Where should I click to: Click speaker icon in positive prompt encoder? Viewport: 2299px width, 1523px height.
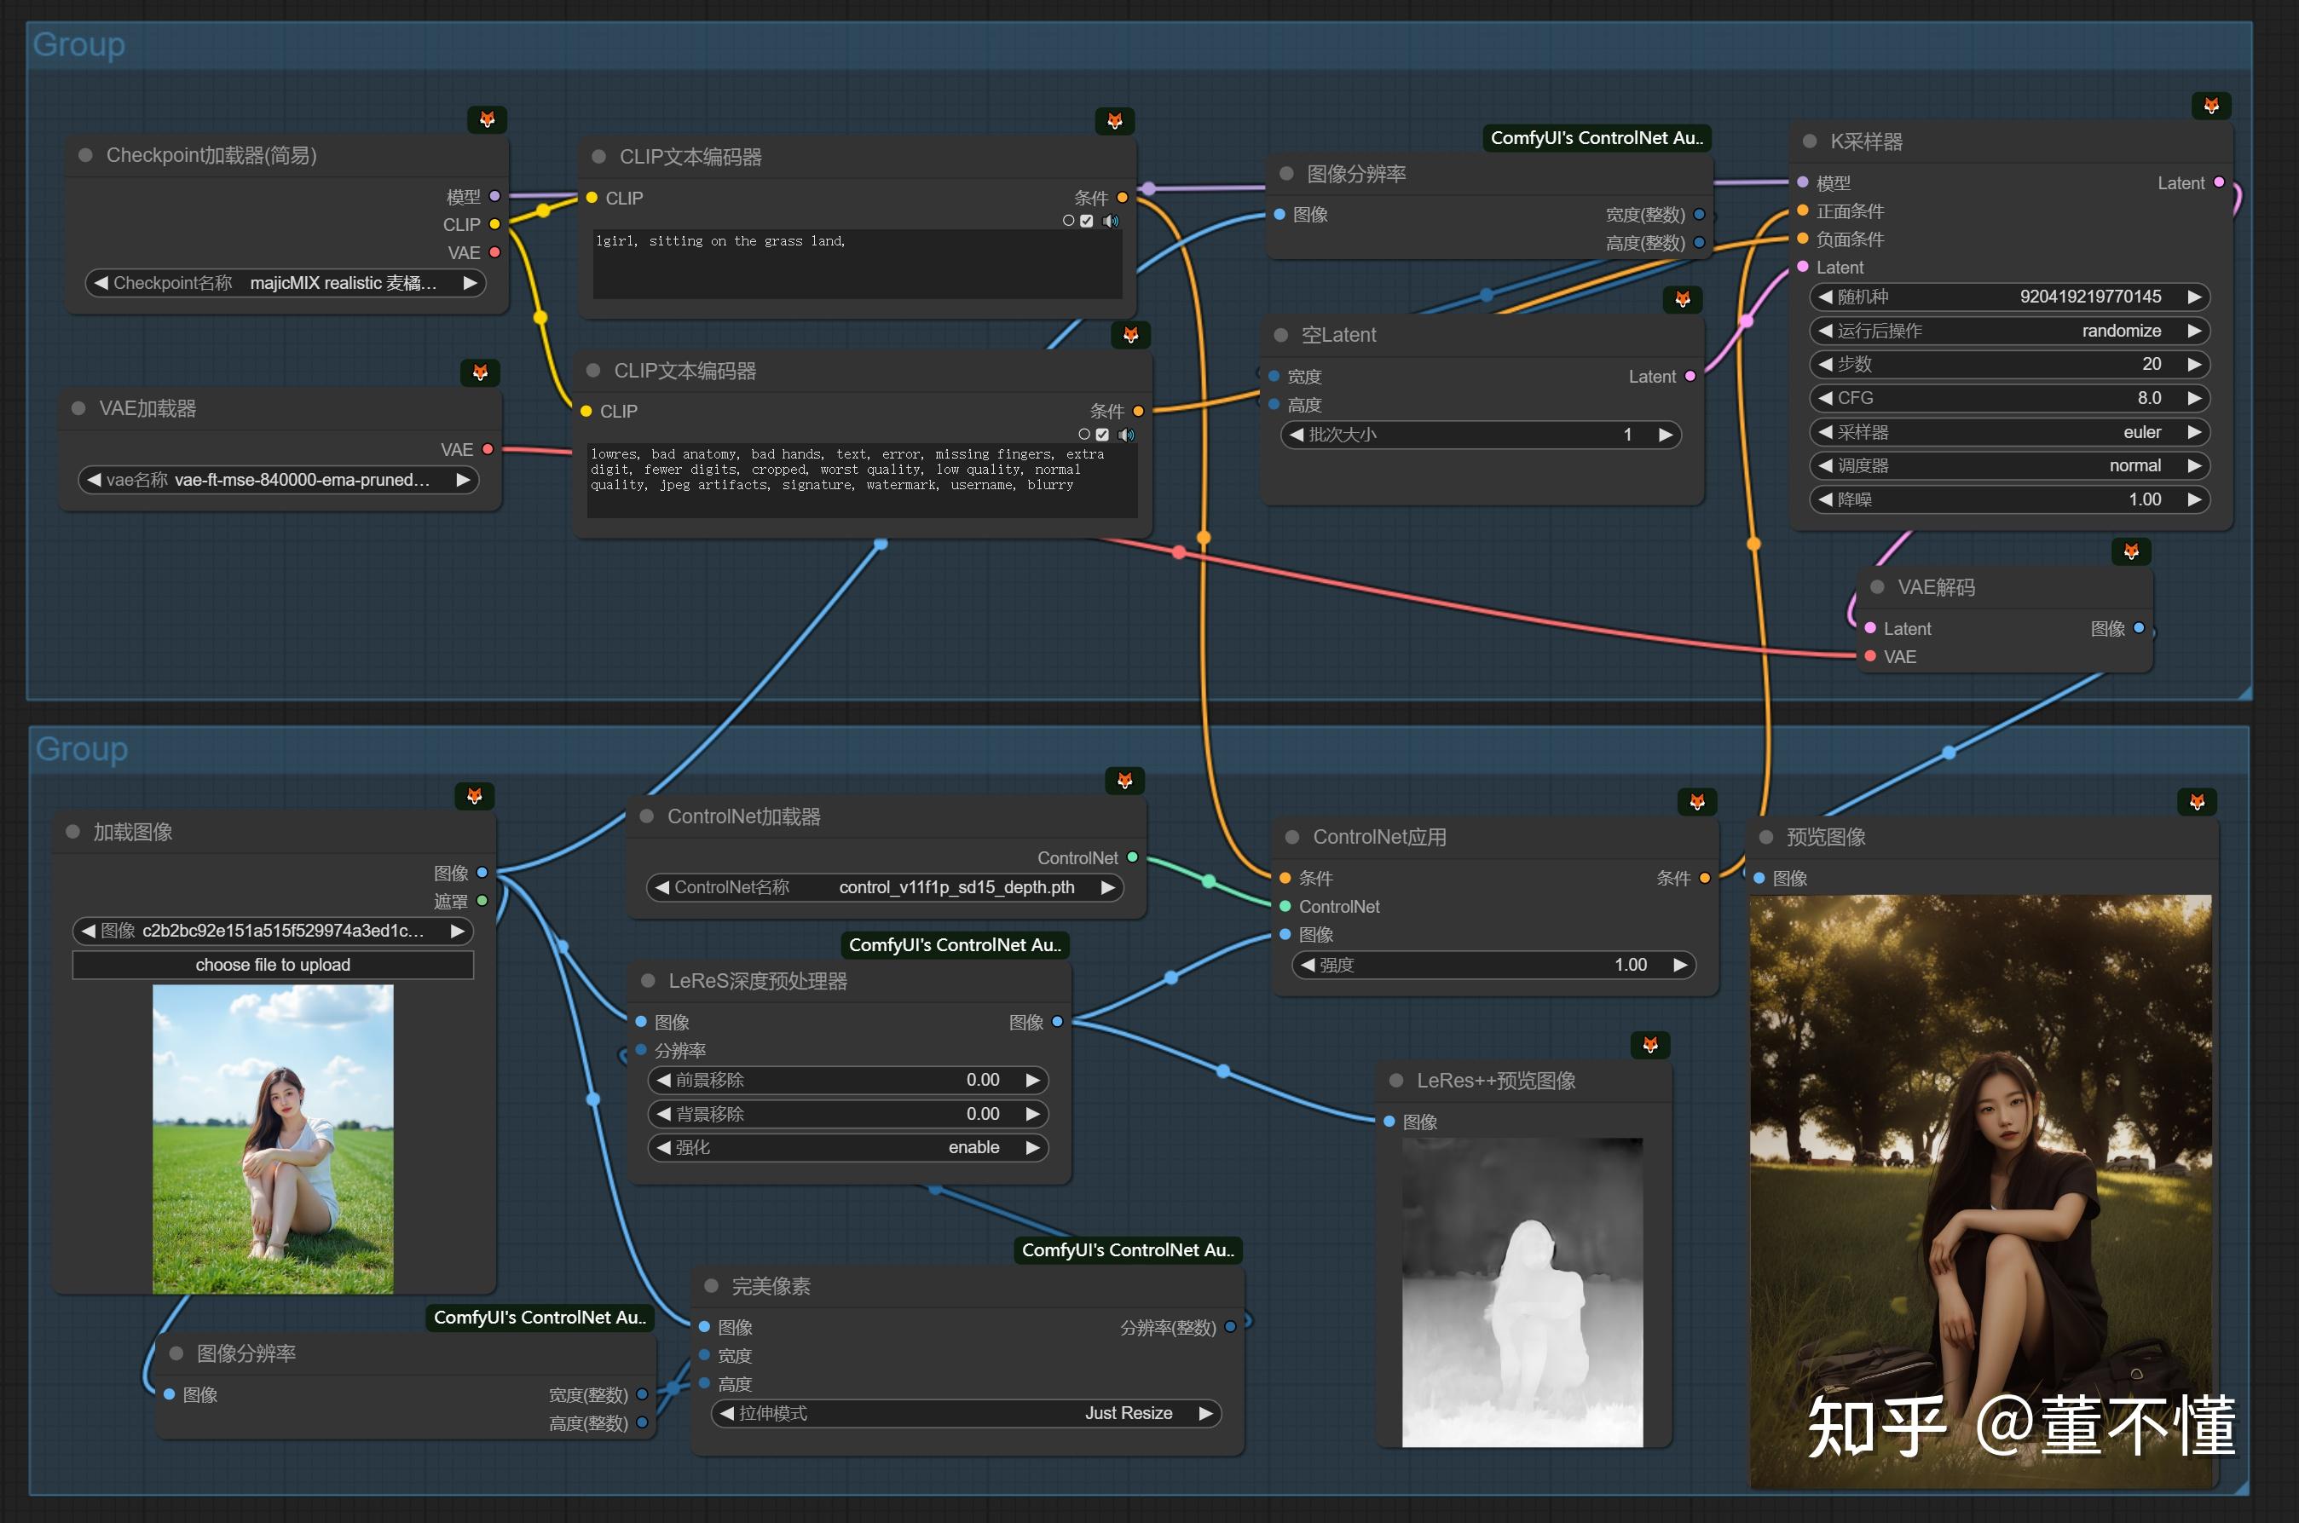pos(1111,222)
